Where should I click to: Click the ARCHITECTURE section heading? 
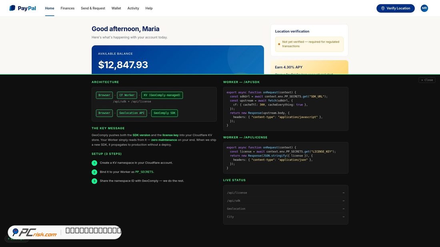pyautogui.click(x=105, y=82)
